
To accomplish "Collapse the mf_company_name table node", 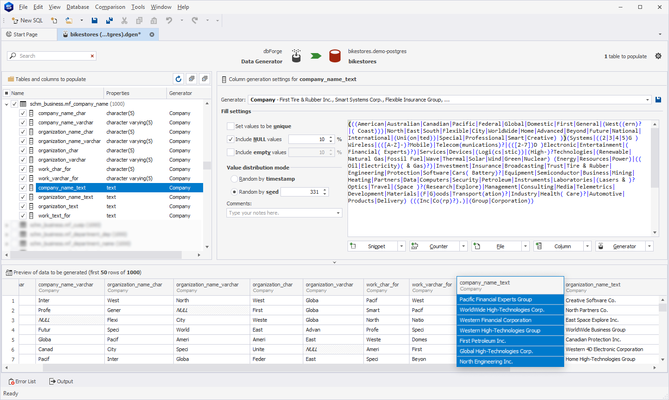I will (x=7, y=104).
